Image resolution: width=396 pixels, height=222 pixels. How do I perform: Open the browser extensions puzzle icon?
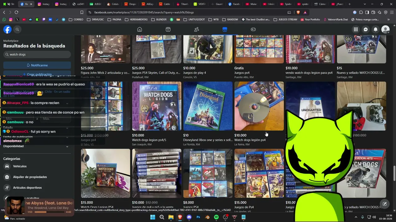[361, 12]
